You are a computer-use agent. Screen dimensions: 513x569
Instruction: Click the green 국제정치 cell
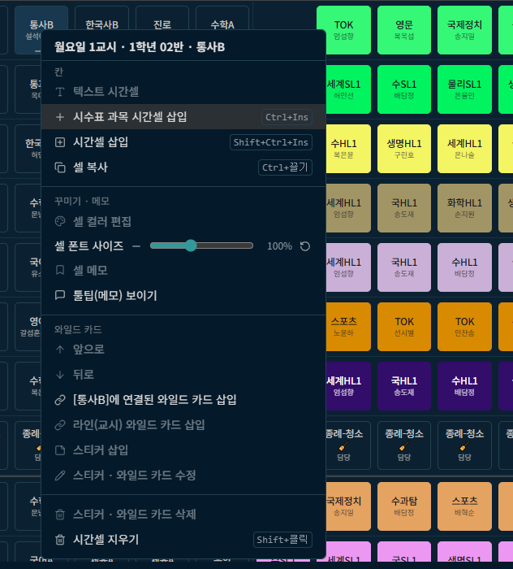coord(465,30)
